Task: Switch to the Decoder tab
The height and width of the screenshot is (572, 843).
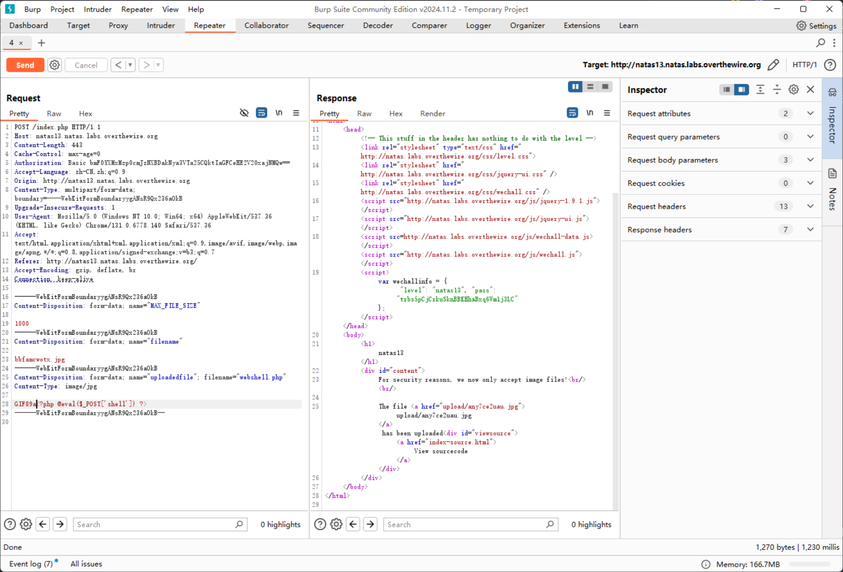Action: click(x=378, y=25)
